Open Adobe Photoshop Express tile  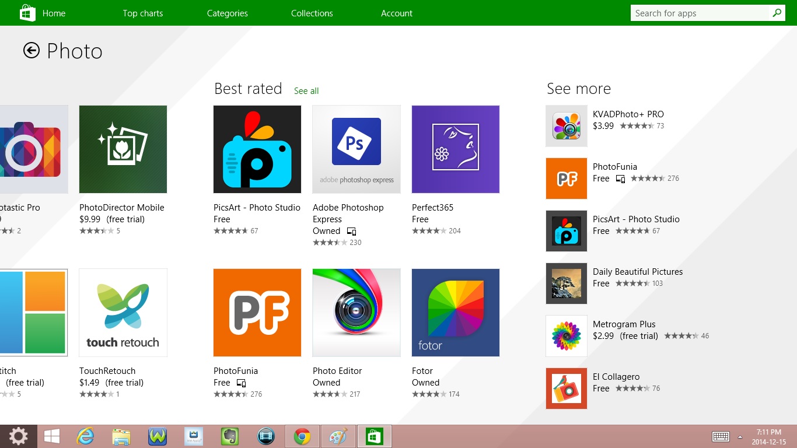point(356,149)
